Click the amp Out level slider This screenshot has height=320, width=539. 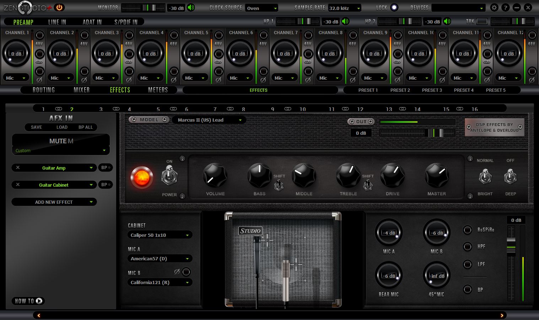click(x=417, y=133)
